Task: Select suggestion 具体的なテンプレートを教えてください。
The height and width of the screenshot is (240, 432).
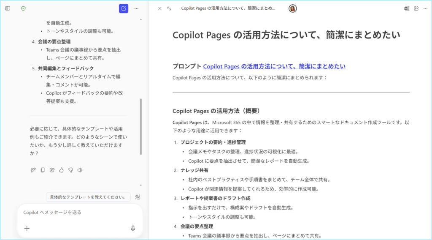Action: click(x=88, y=197)
